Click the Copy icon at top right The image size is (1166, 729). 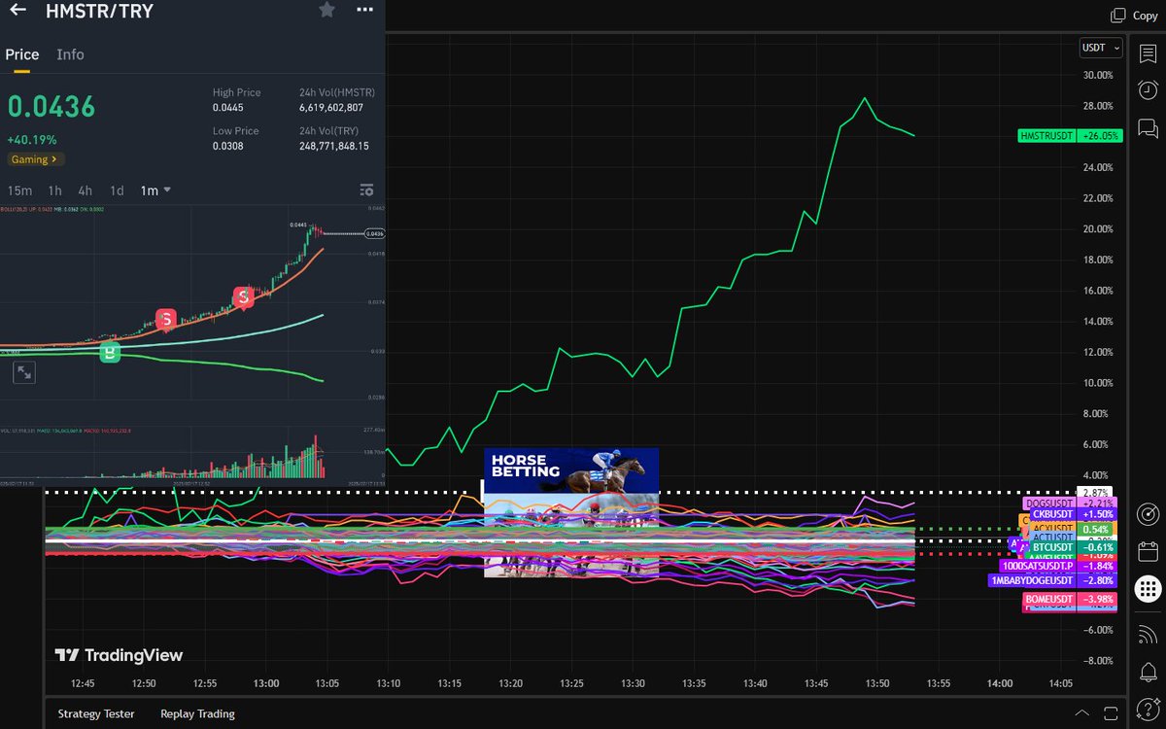tap(1117, 15)
